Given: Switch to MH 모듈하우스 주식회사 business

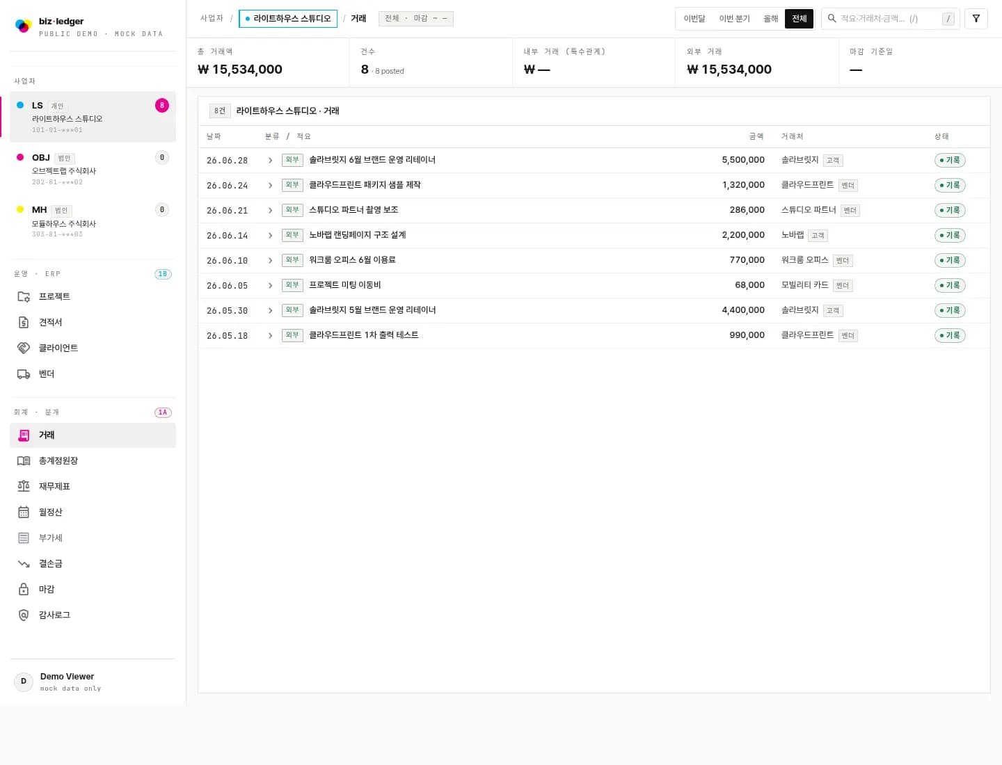Looking at the screenshot, I should click(93, 221).
